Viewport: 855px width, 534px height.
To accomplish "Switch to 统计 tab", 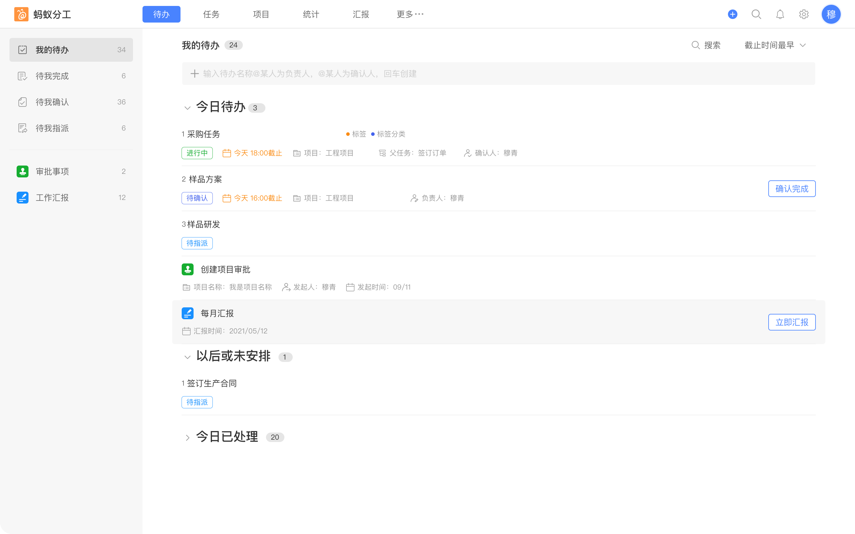I will tap(311, 14).
